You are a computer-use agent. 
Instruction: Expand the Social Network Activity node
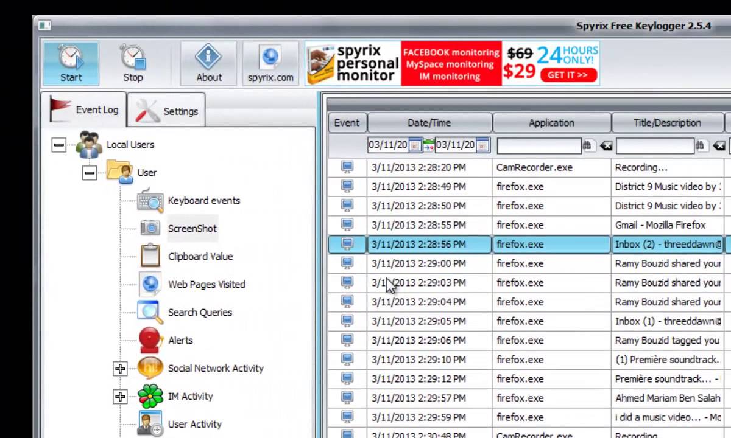point(120,369)
